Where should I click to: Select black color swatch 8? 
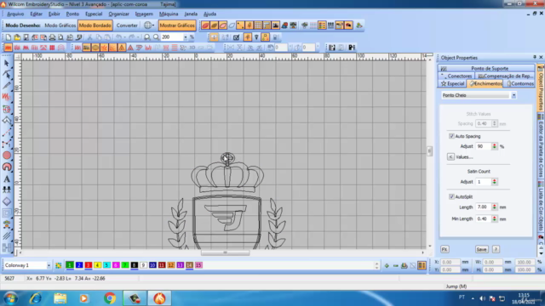(x=135, y=265)
